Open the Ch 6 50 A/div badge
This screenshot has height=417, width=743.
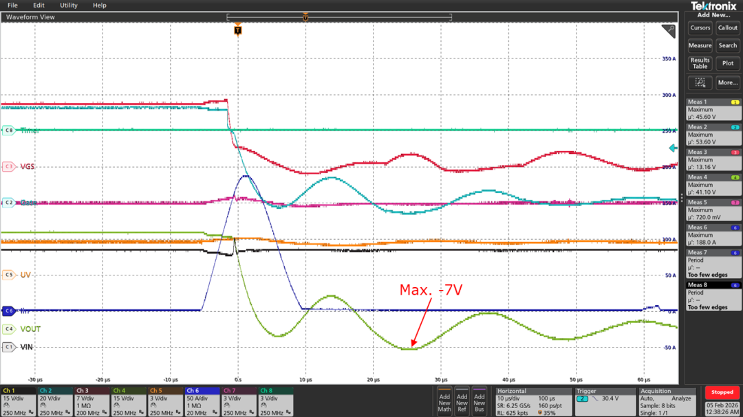point(202,401)
